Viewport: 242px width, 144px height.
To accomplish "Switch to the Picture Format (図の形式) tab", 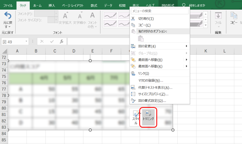I will [168, 5].
